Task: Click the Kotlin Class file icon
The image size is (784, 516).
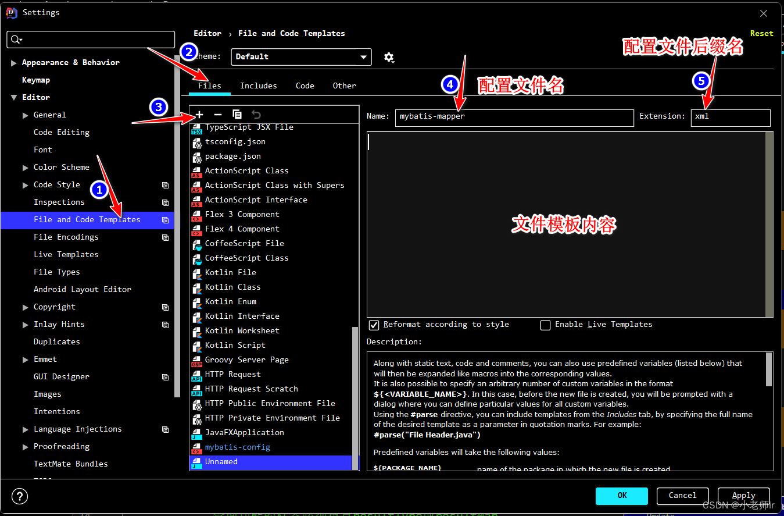Action: pos(196,287)
